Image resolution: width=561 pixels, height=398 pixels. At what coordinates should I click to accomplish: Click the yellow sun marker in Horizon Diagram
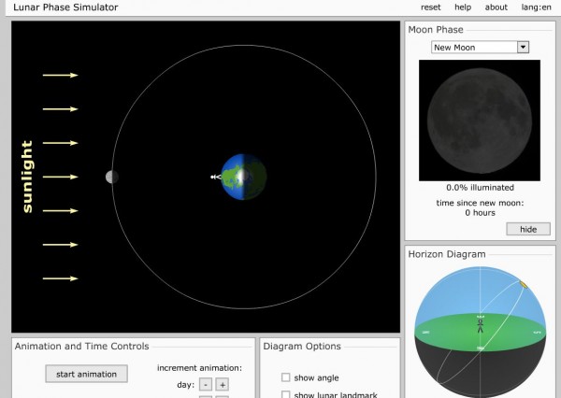click(525, 284)
